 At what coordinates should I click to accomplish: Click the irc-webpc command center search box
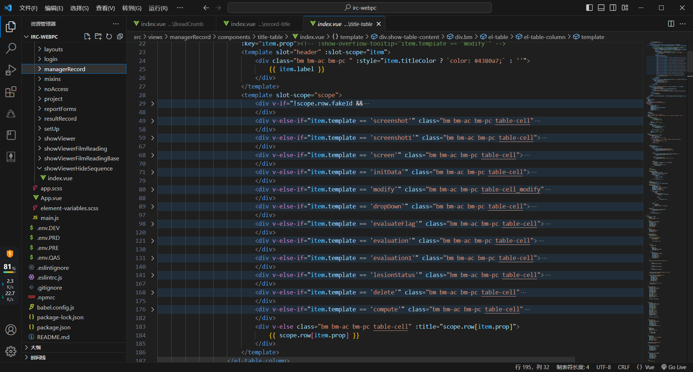(359, 8)
